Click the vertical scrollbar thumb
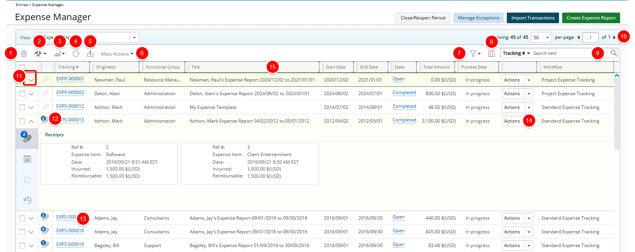Image resolution: width=635 pixels, height=252 pixels. tap(617, 114)
